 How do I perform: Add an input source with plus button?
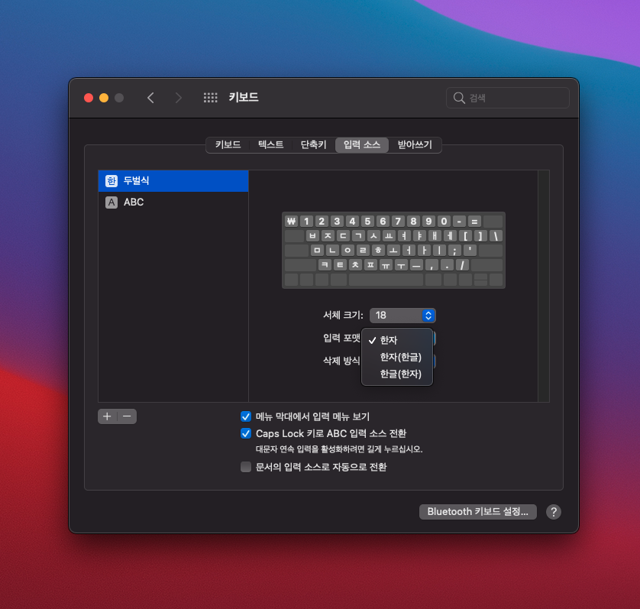[x=108, y=416]
